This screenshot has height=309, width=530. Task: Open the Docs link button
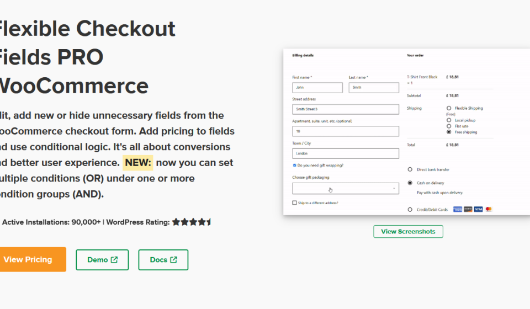pyautogui.click(x=163, y=260)
